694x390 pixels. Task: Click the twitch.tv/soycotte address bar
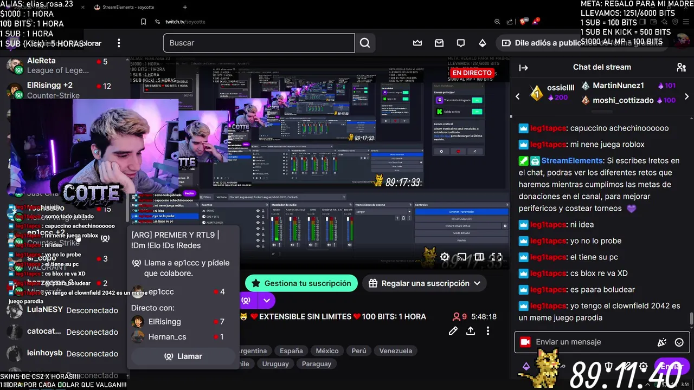point(185,22)
